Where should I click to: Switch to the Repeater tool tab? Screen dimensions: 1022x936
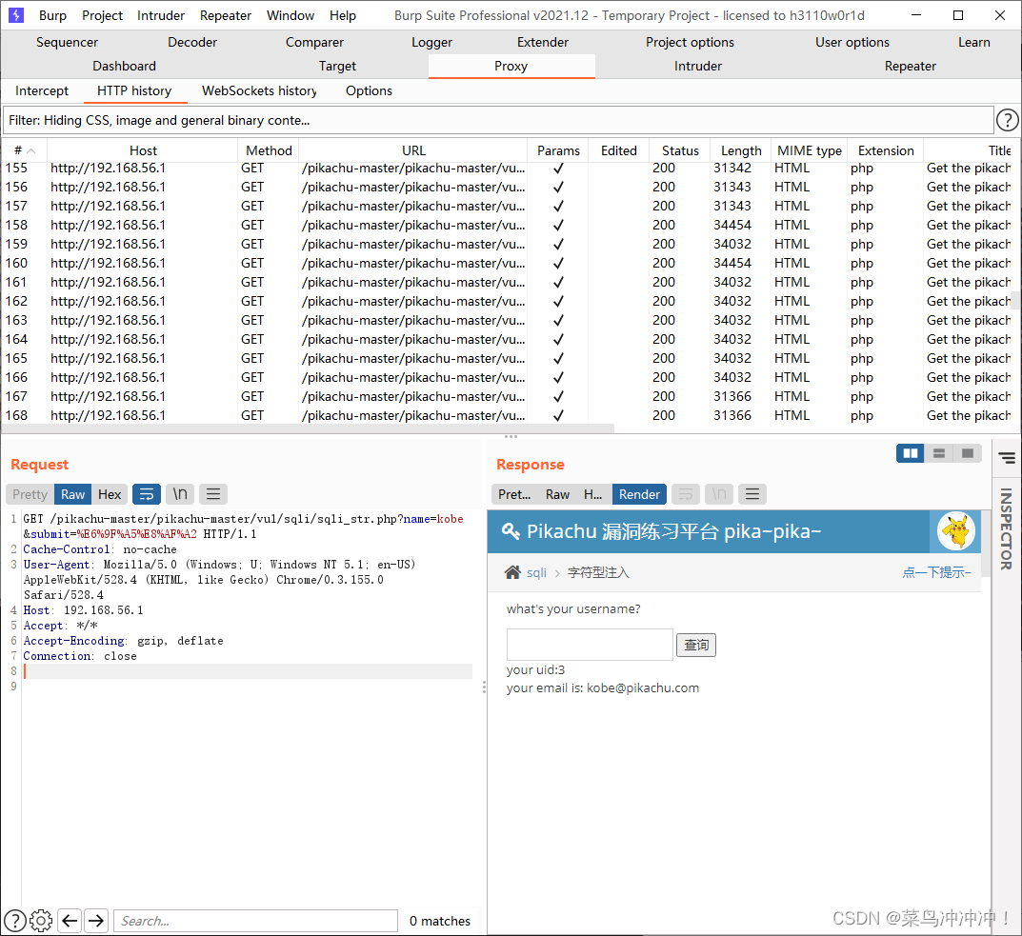click(x=910, y=66)
